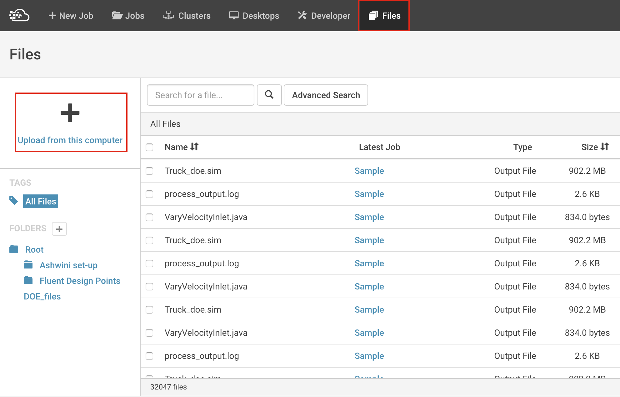Open the Jobs menu item

128,16
